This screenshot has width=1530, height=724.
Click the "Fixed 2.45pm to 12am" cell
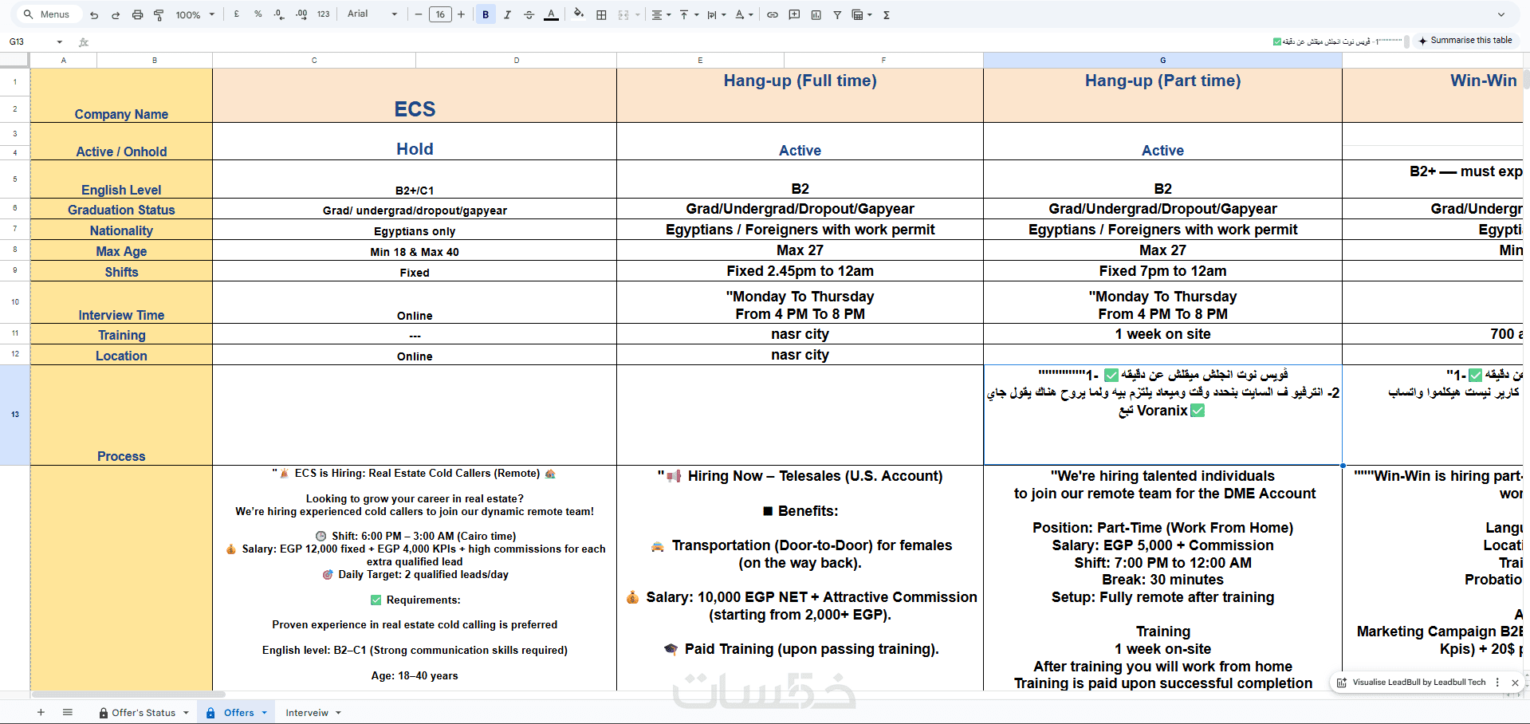pyautogui.click(x=800, y=271)
